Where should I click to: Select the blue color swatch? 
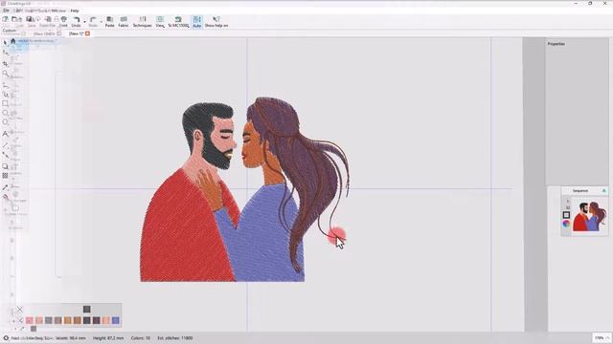coord(116,320)
